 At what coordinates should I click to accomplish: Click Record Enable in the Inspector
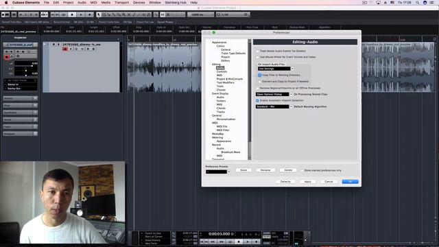7,57
